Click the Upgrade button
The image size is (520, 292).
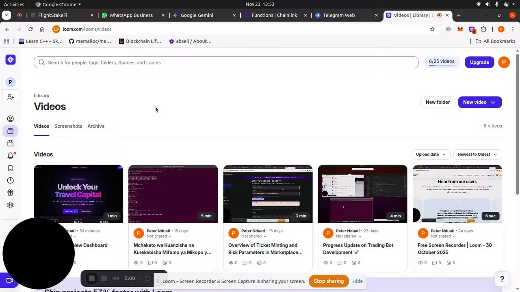(479, 62)
